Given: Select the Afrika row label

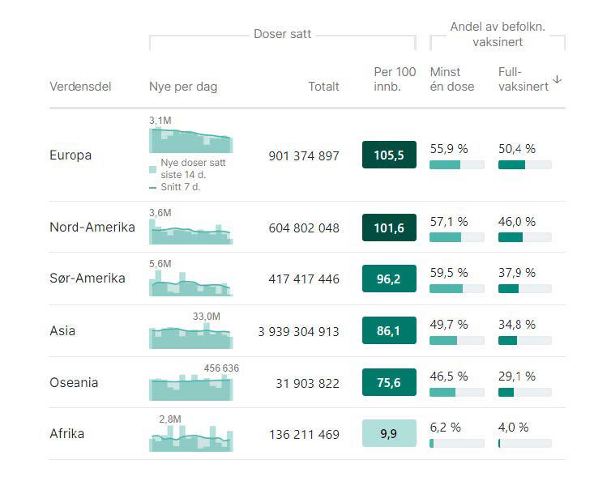Looking at the screenshot, I should 66,434.
